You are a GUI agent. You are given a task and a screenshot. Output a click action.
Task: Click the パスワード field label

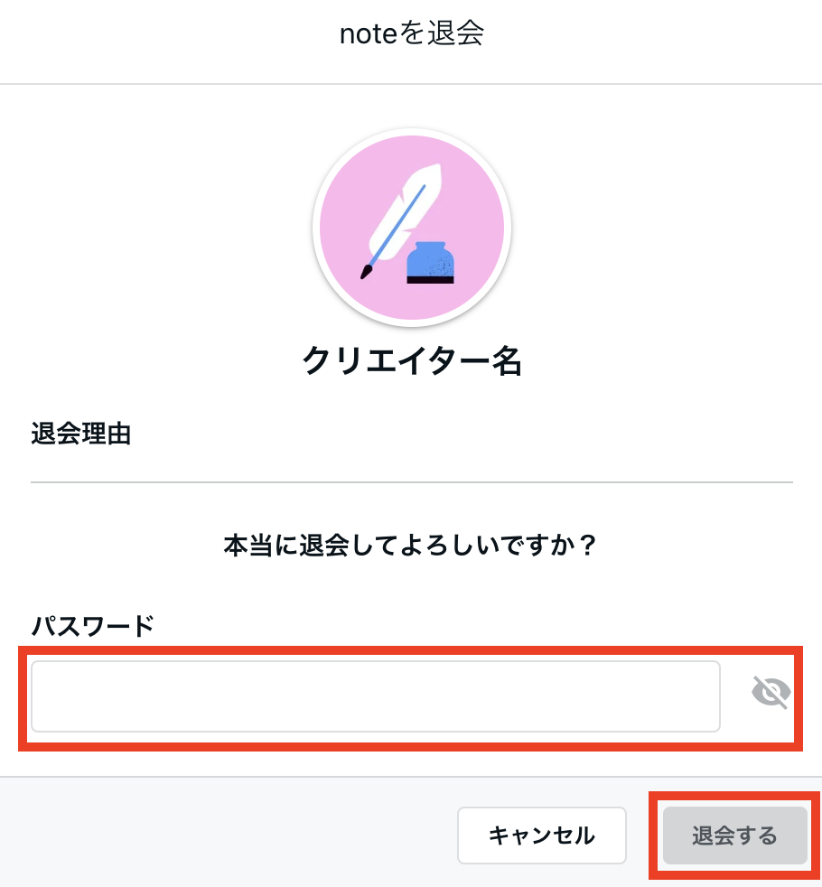pos(93,626)
